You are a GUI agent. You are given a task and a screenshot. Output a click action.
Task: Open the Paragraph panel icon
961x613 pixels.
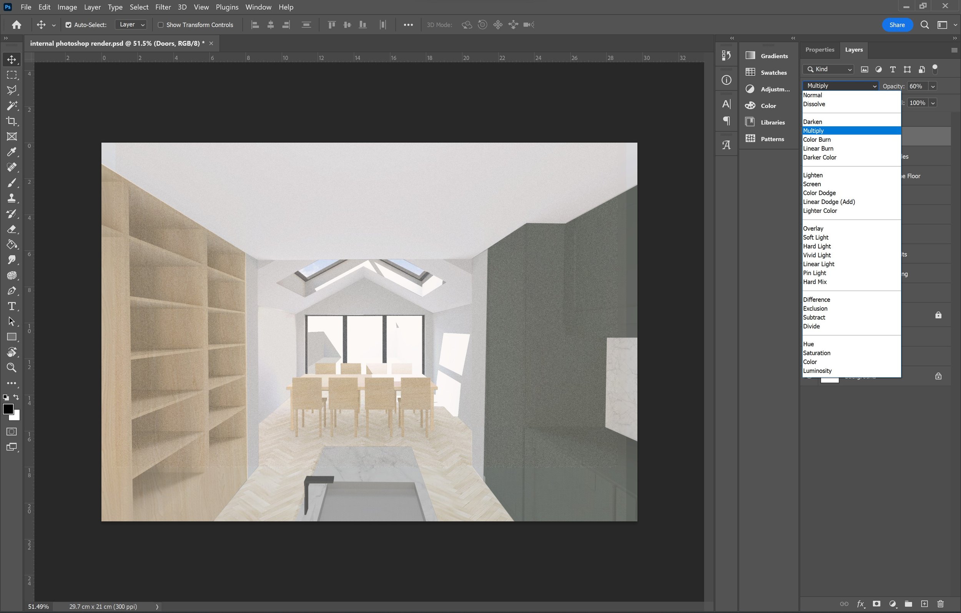727,121
